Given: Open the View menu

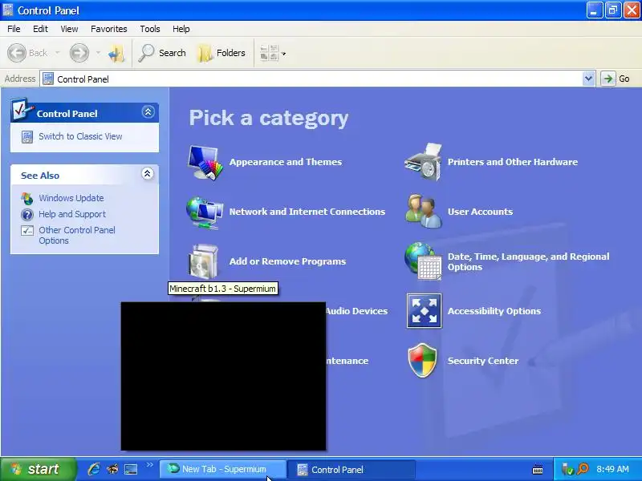Looking at the screenshot, I should (x=69, y=29).
